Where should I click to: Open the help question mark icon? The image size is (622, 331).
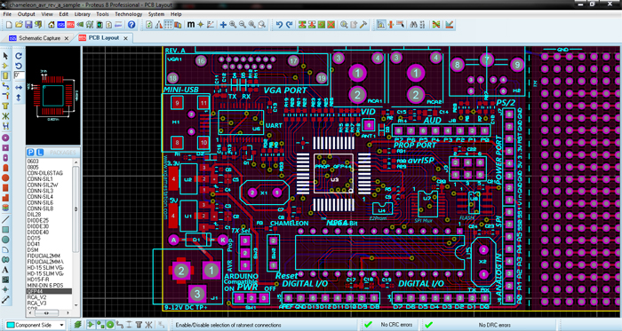(132, 25)
